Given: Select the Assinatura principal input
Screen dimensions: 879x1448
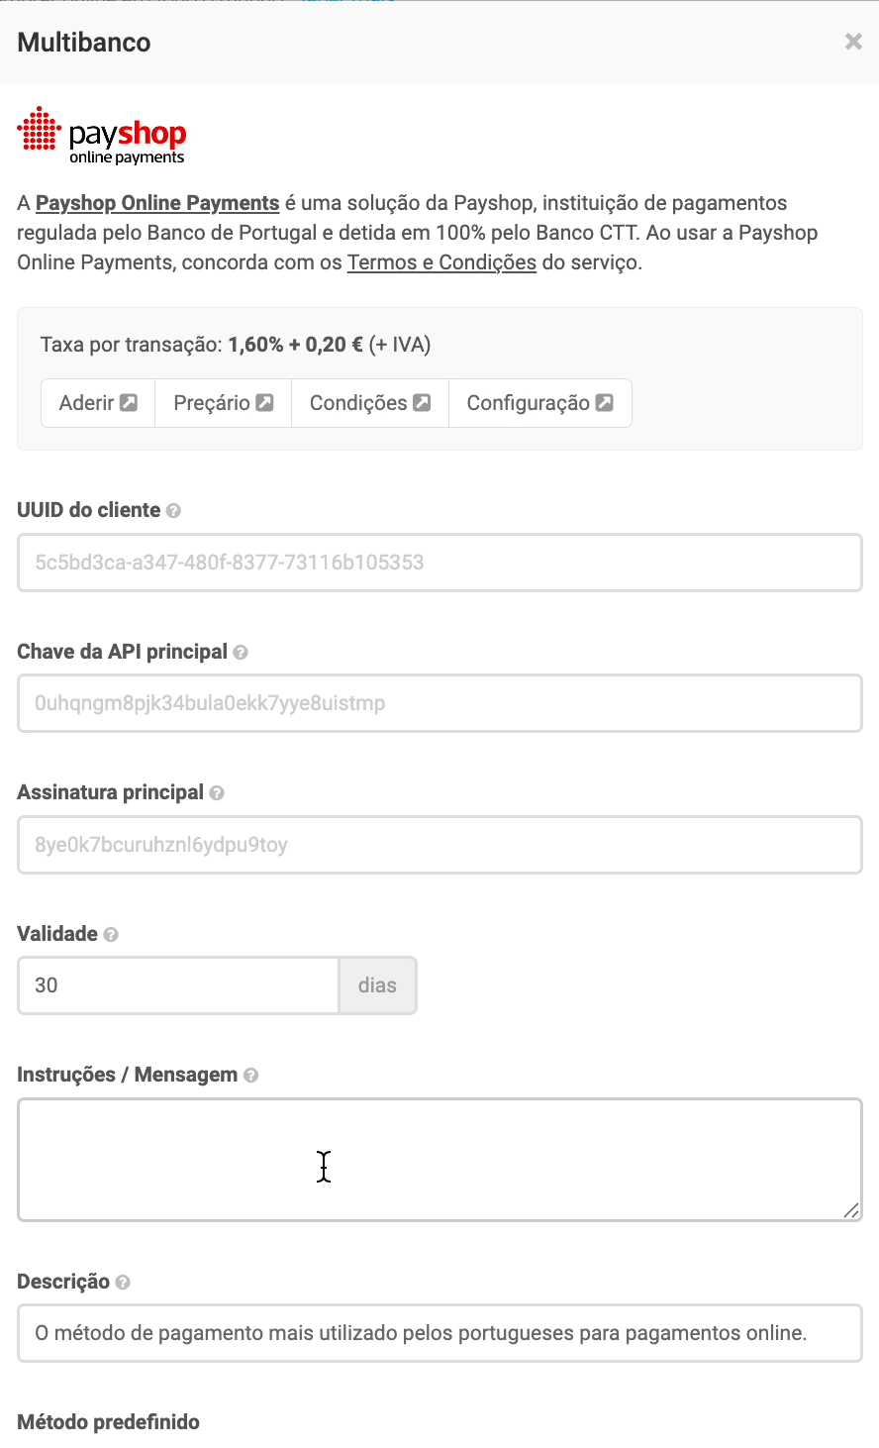Looking at the screenshot, I should [439, 845].
